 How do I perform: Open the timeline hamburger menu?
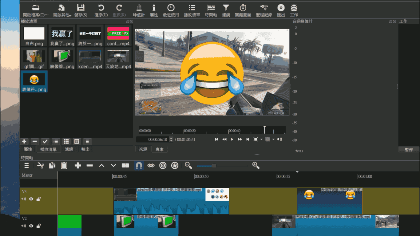(27, 166)
